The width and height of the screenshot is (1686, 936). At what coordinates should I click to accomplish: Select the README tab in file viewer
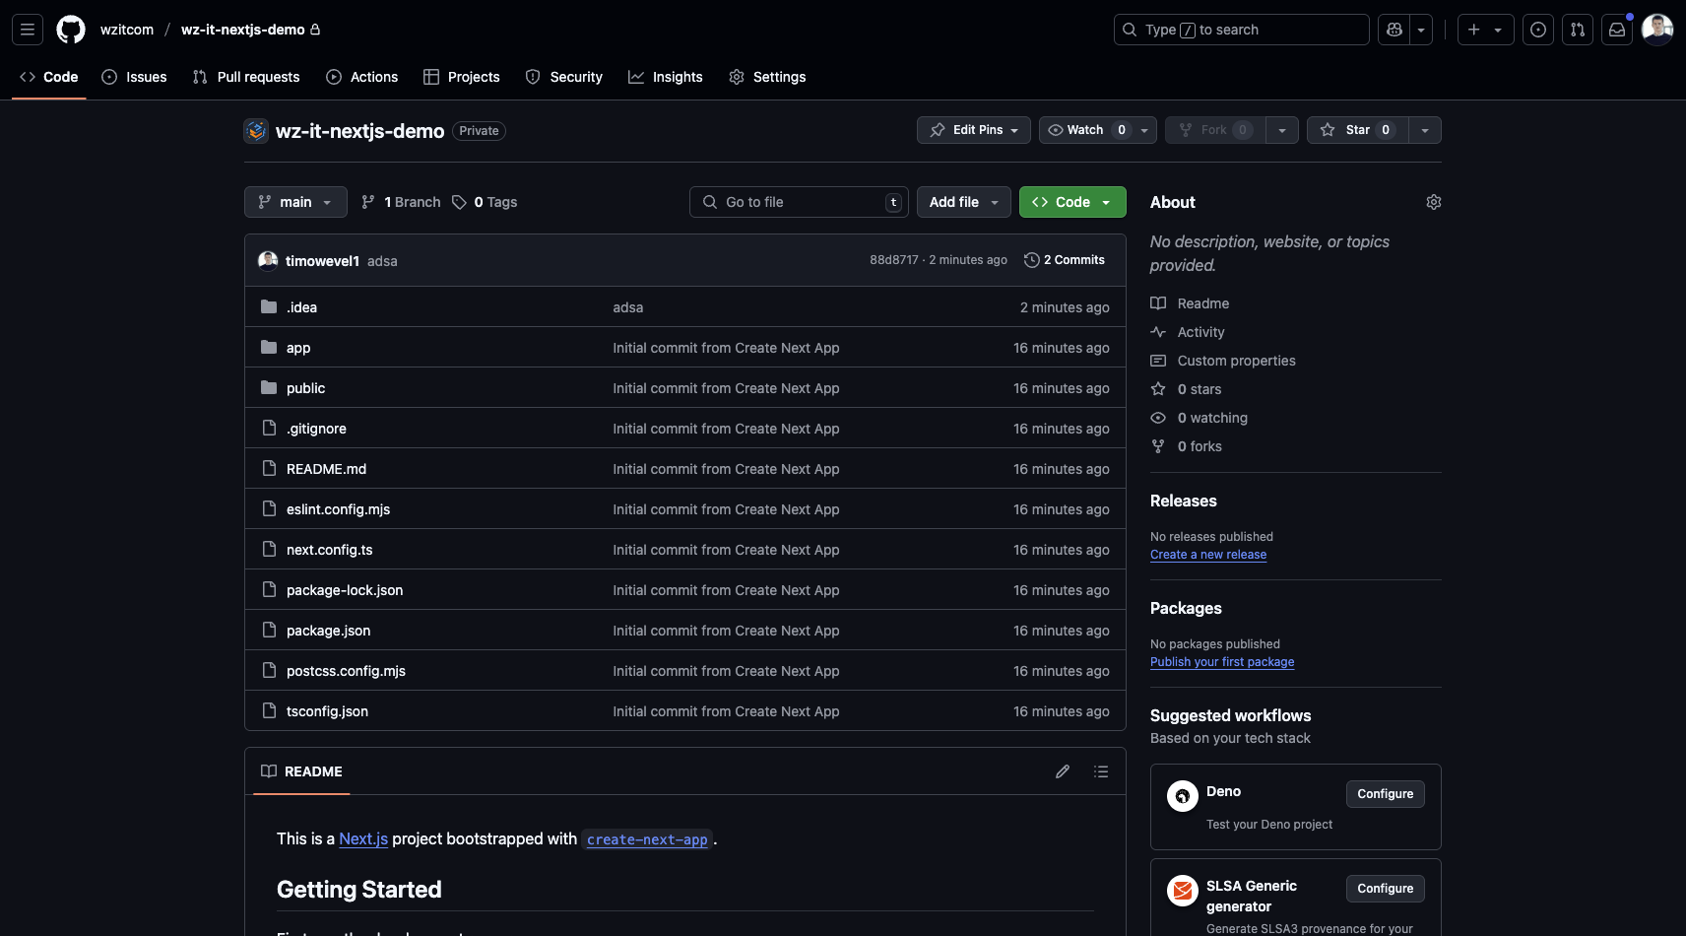pos(302,771)
